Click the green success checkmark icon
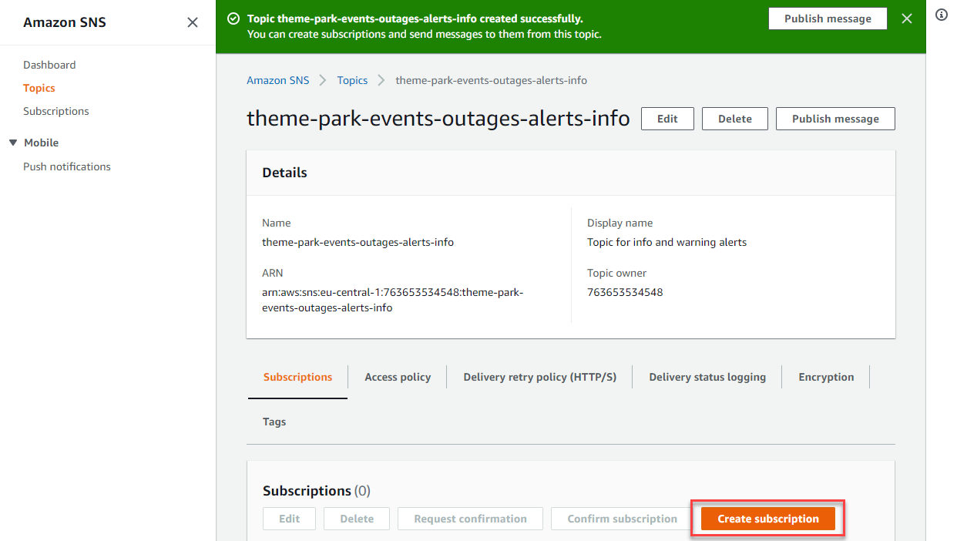 pyautogui.click(x=233, y=18)
